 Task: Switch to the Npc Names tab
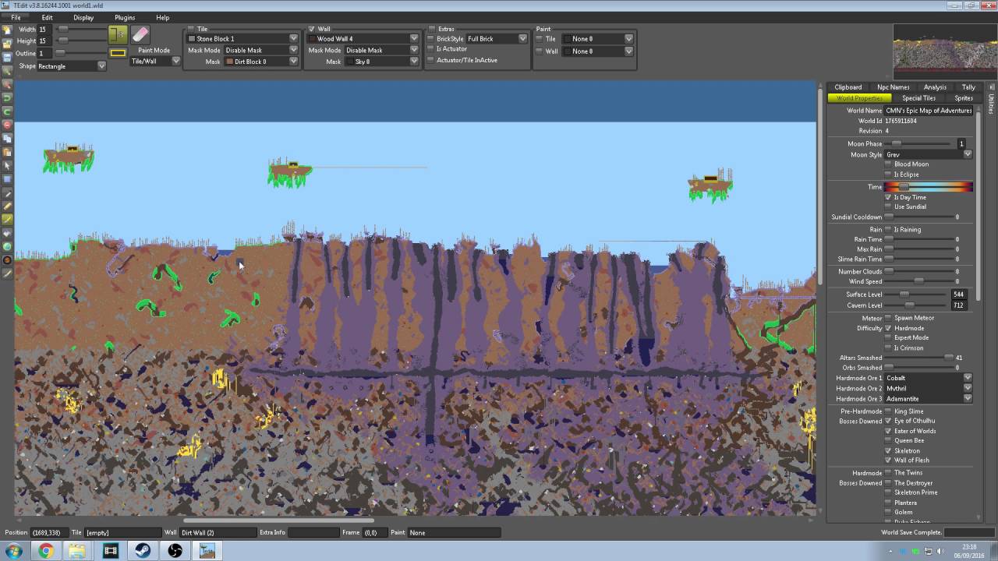coord(893,87)
